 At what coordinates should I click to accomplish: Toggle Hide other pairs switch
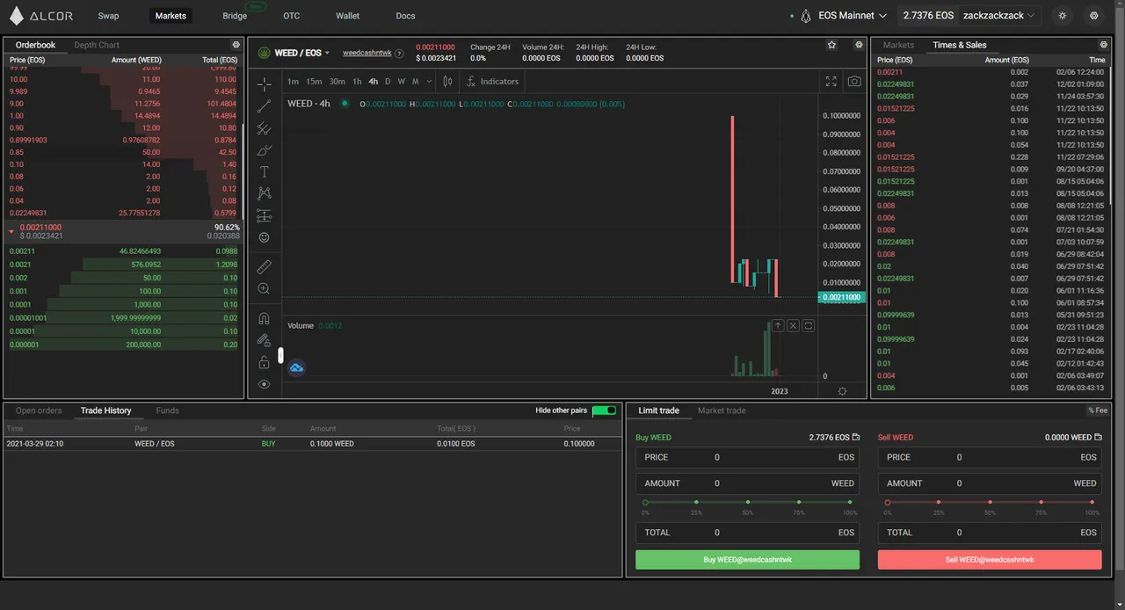click(x=604, y=410)
